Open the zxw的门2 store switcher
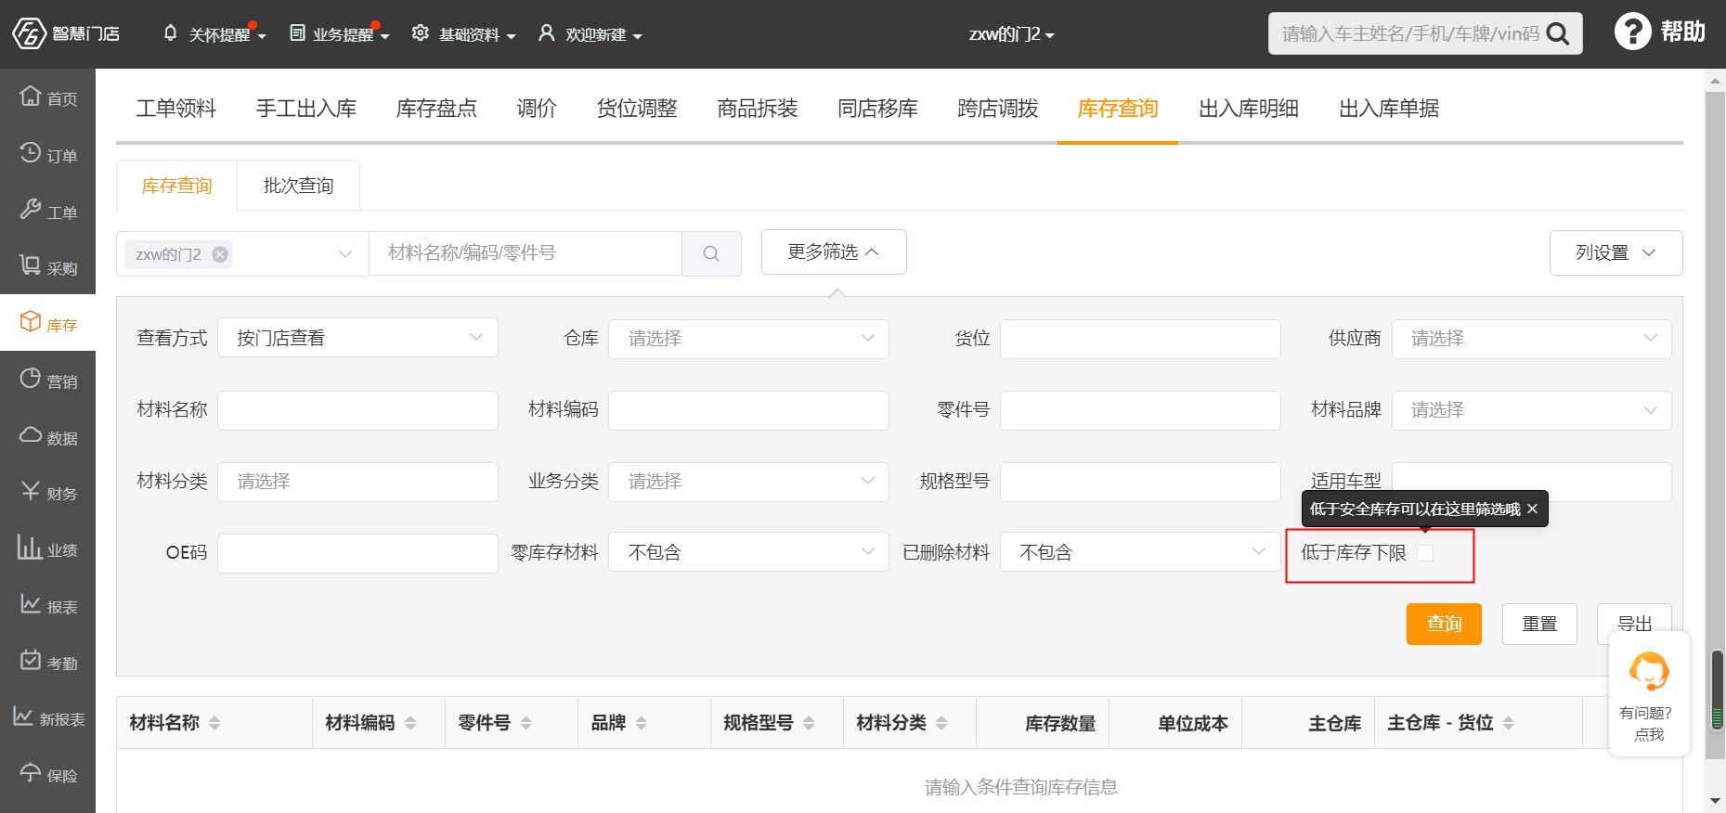Image resolution: width=1726 pixels, height=813 pixels. [x=1011, y=34]
